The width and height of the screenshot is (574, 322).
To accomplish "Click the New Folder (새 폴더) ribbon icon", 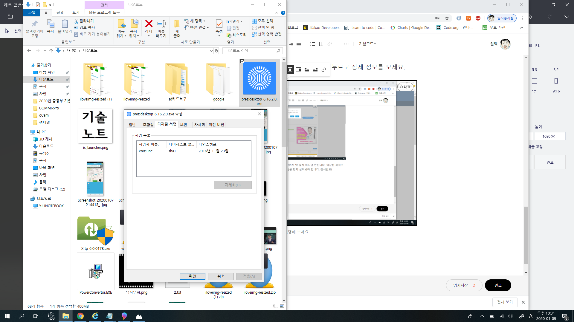I will coord(177,24).
